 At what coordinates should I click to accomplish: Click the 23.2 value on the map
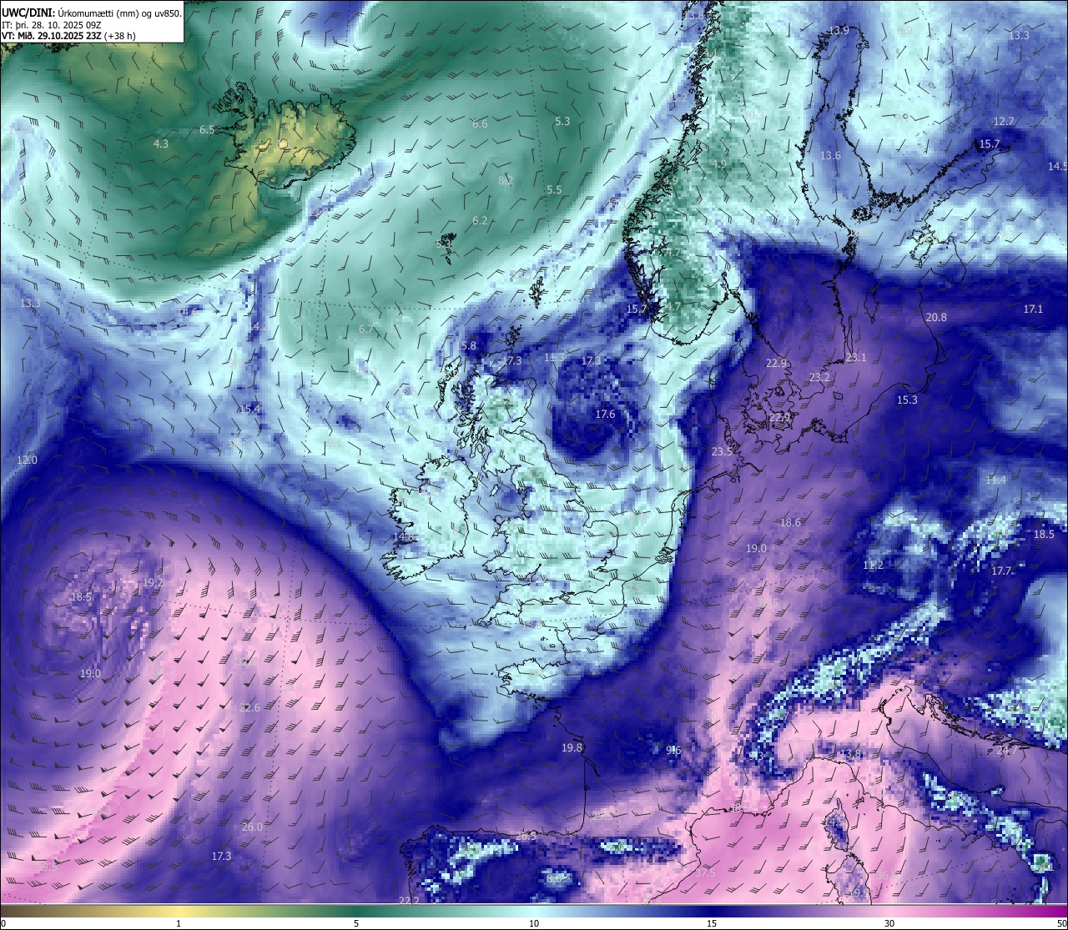click(x=819, y=377)
